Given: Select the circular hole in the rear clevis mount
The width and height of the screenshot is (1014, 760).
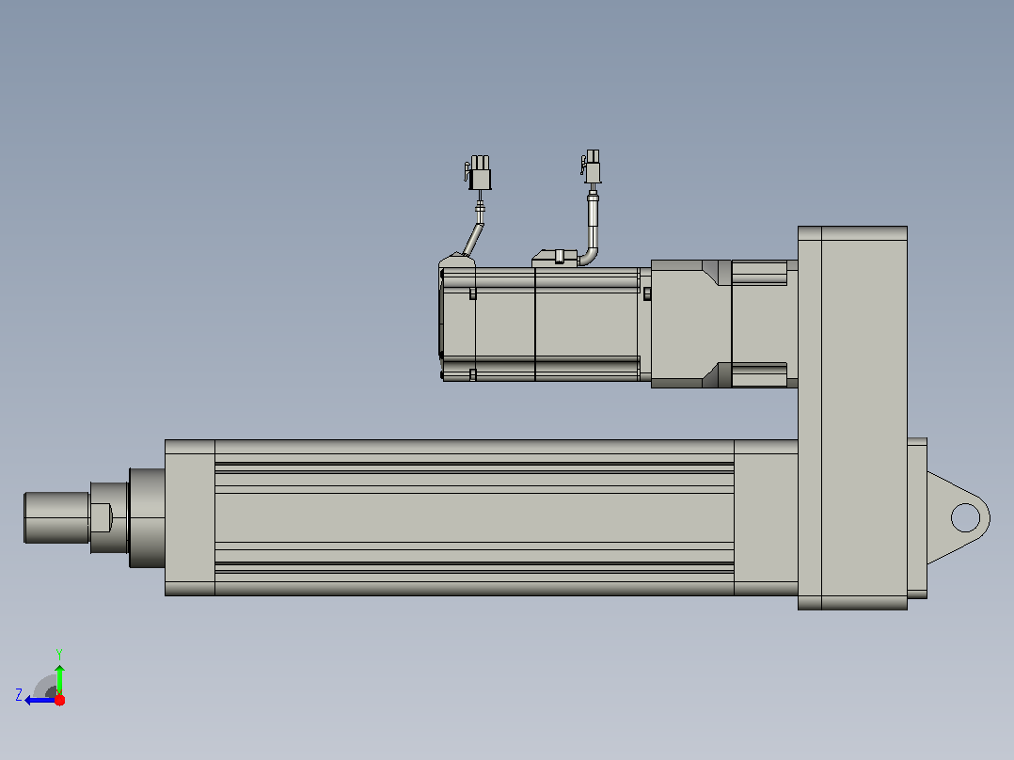Looking at the screenshot, I should click(965, 517).
